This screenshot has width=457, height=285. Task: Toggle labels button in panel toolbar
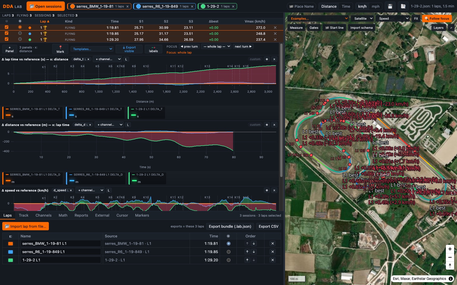[x=153, y=49]
